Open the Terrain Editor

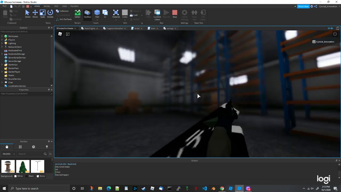coord(78,14)
